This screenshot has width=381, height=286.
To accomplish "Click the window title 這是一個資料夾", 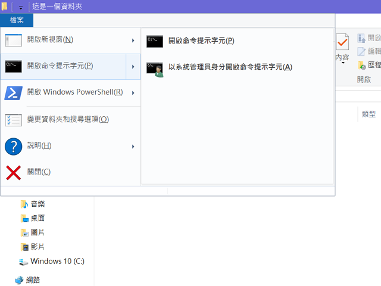I will 57,7.
